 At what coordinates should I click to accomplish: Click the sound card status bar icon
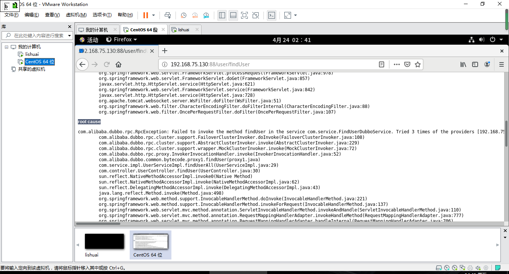pos(478,268)
